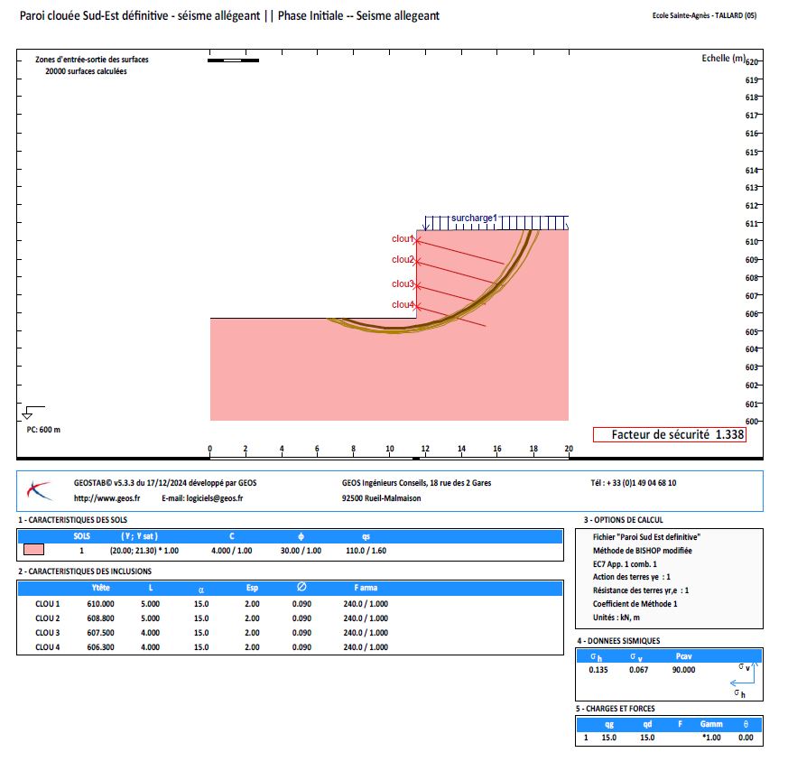788x771 pixels.
Task: Click the PC 600 m datum symbol
Action: click(x=27, y=413)
